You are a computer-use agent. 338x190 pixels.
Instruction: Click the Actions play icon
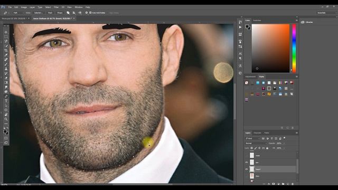coord(240,27)
